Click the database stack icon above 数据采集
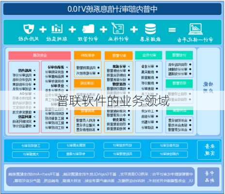Image resolution: width=225 pixels, height=194 pixels. [150, 29]
